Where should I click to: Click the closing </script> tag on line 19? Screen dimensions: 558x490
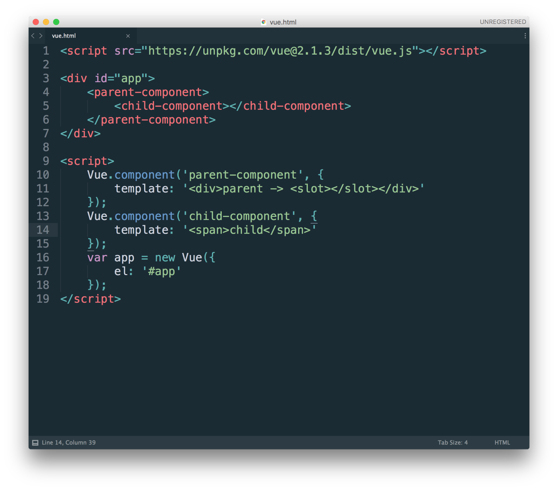91,299
